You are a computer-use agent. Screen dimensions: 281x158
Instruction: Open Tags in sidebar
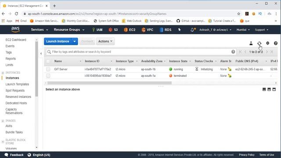click(8, 52)
